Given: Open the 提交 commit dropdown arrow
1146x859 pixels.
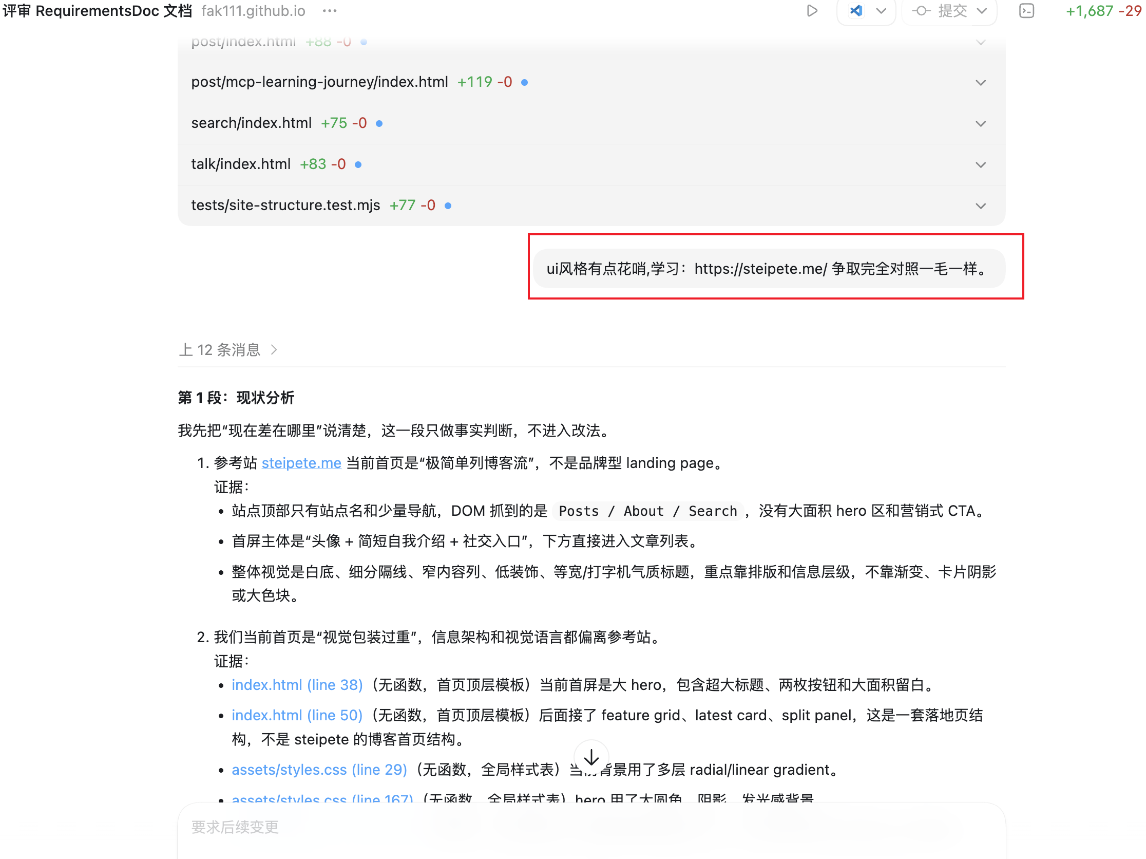Looking at the screenshot, I should 982,11.
